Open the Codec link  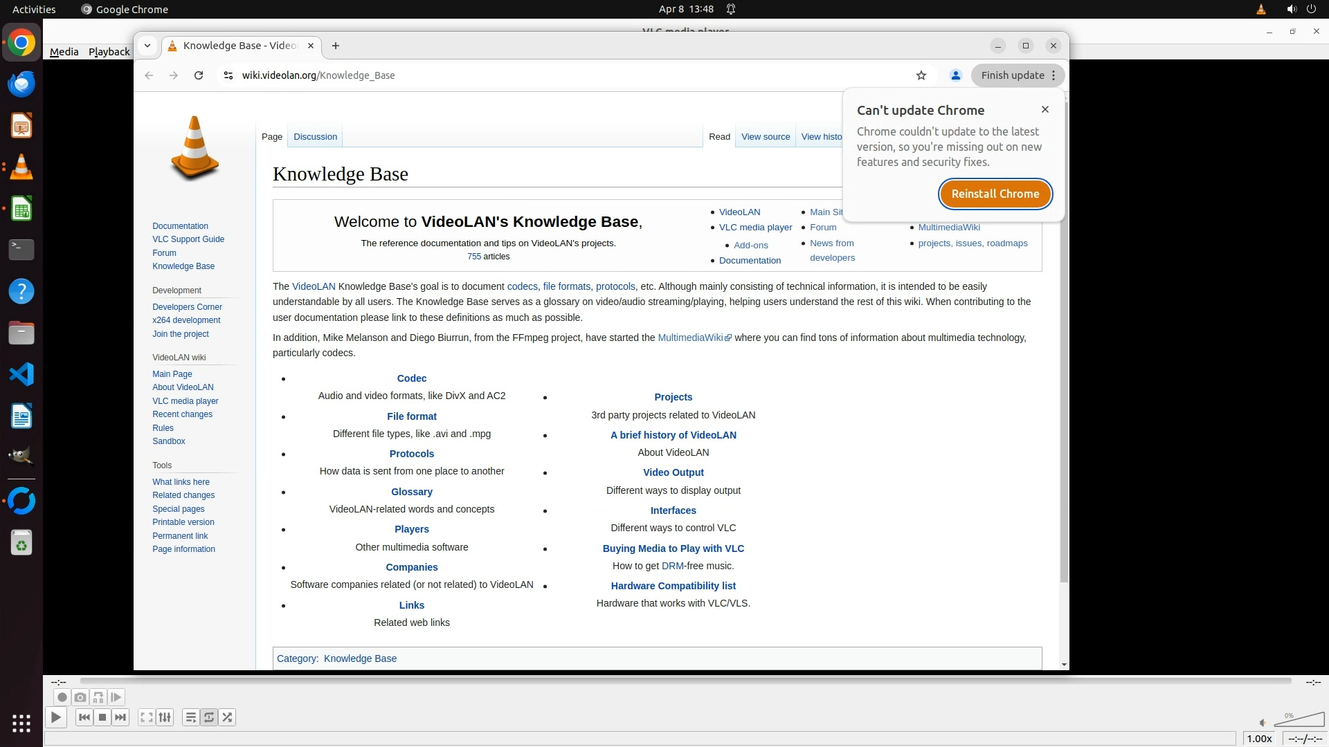[x=411, y=378]
